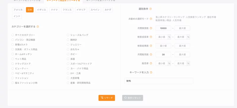The image size is (237, 108).
Task: Select the ペット用品 category
Action: pyautogui.click(x=13, y=59)
